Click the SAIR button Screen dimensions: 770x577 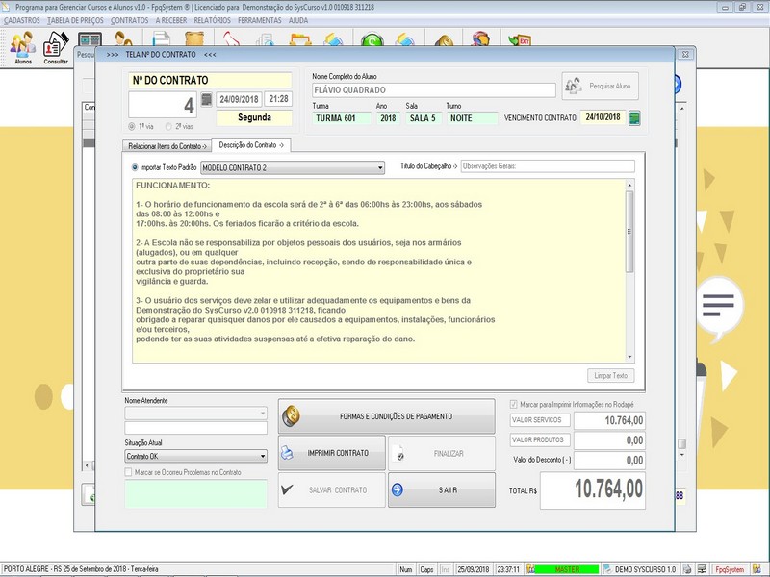coord(442,489)
